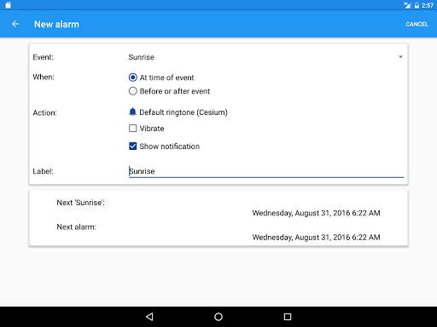Click the "Next 'Sunrise':" label
437x327 pixels.
81,203
